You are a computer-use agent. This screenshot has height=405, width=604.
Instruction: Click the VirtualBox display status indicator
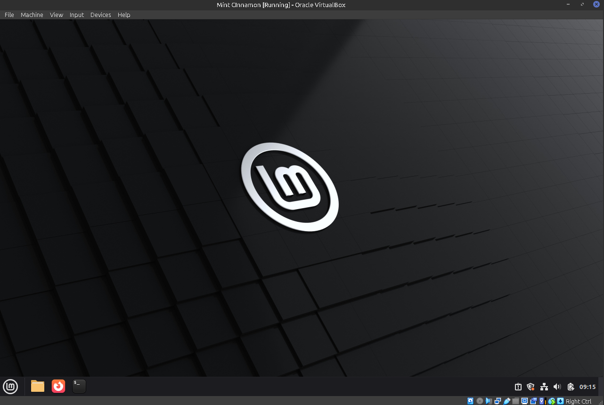524,401
